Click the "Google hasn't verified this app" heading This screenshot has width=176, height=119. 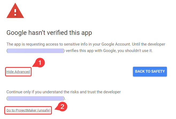pos(49,33)
